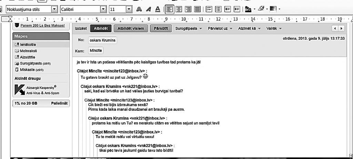The width and height of the screenshot is (353, 159).
Task: Toggle Bold formatting icon
Action: [139, 9]
